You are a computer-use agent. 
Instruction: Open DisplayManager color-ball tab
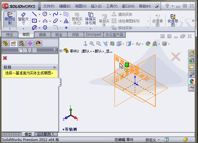coord(38,43)
